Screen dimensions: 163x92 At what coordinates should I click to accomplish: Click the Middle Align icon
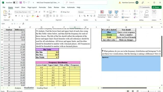47,12
